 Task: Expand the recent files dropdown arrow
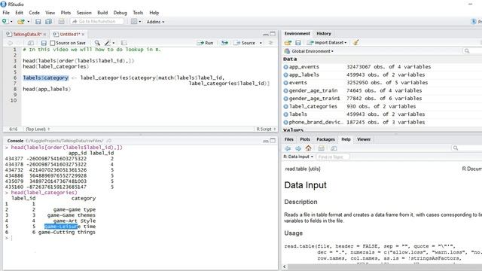[x=29, y=22]
